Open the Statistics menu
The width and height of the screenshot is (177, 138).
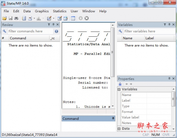(x=60, y=11)
